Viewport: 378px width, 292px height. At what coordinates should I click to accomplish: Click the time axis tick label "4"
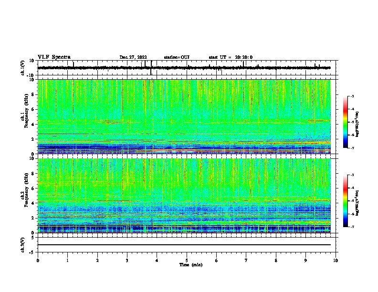[157, 261]
